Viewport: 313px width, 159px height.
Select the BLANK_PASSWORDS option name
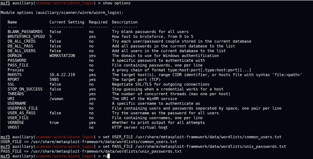[25, 32]
